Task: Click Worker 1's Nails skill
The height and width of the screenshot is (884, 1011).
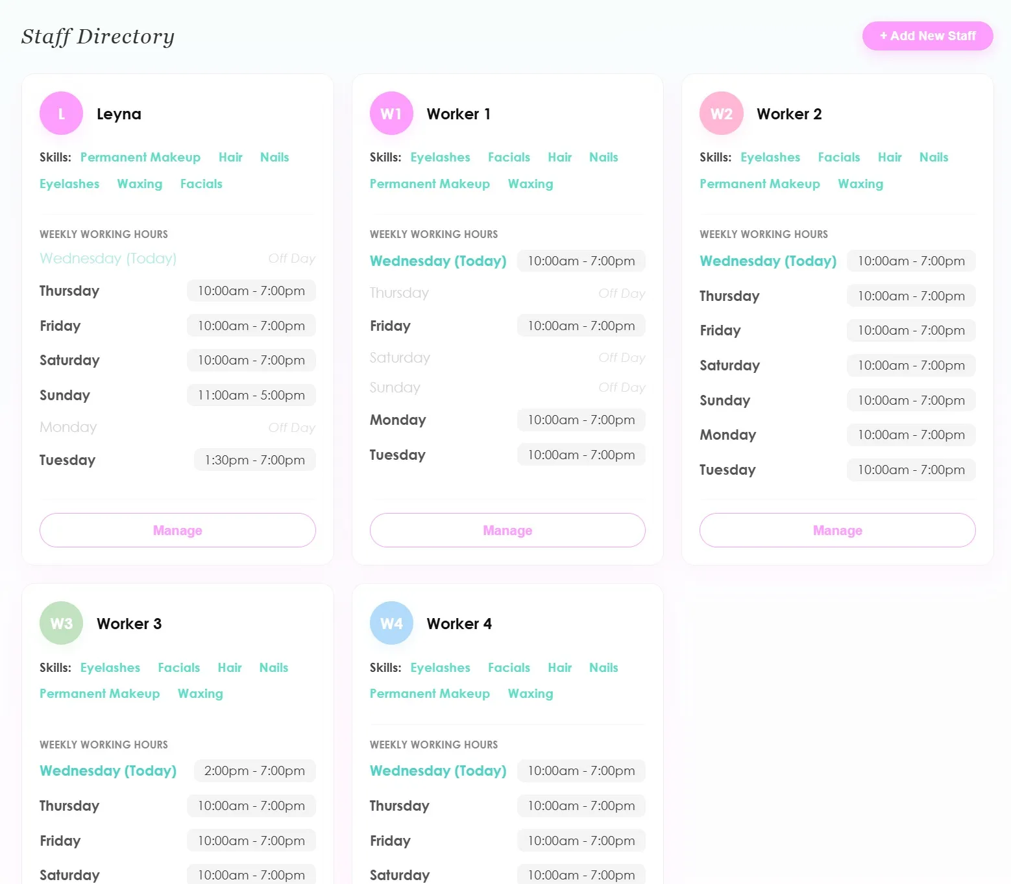Action: click(603, 157)
